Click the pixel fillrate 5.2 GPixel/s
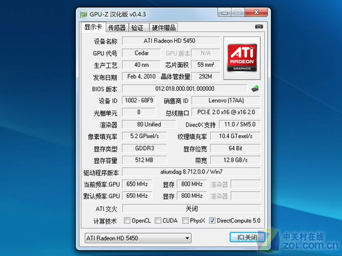This screenshot has width=342, height=256. [x=144, y=136]
